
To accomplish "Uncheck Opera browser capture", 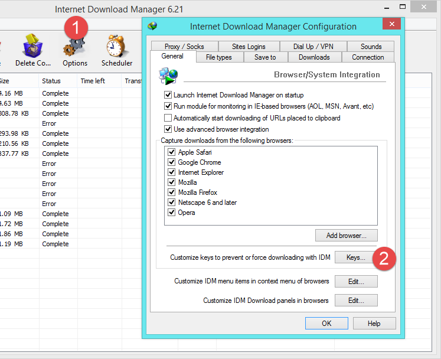I will pyautogui.click(x=172, y=213).
